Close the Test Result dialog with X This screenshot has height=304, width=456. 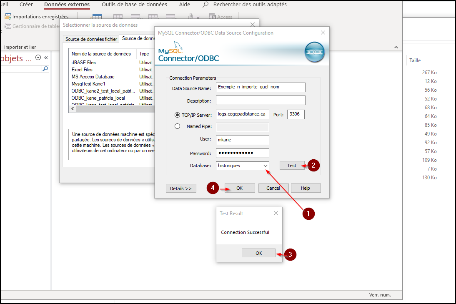276,213
